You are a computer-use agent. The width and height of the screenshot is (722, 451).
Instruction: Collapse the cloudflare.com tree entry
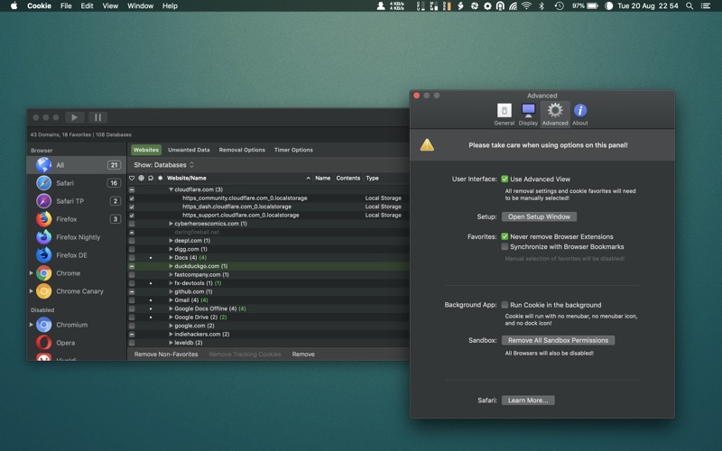point(171,189)
